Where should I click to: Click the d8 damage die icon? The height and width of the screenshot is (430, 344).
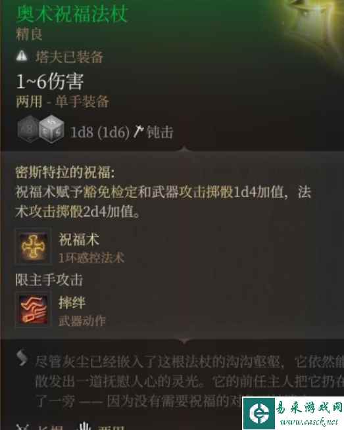28,130
